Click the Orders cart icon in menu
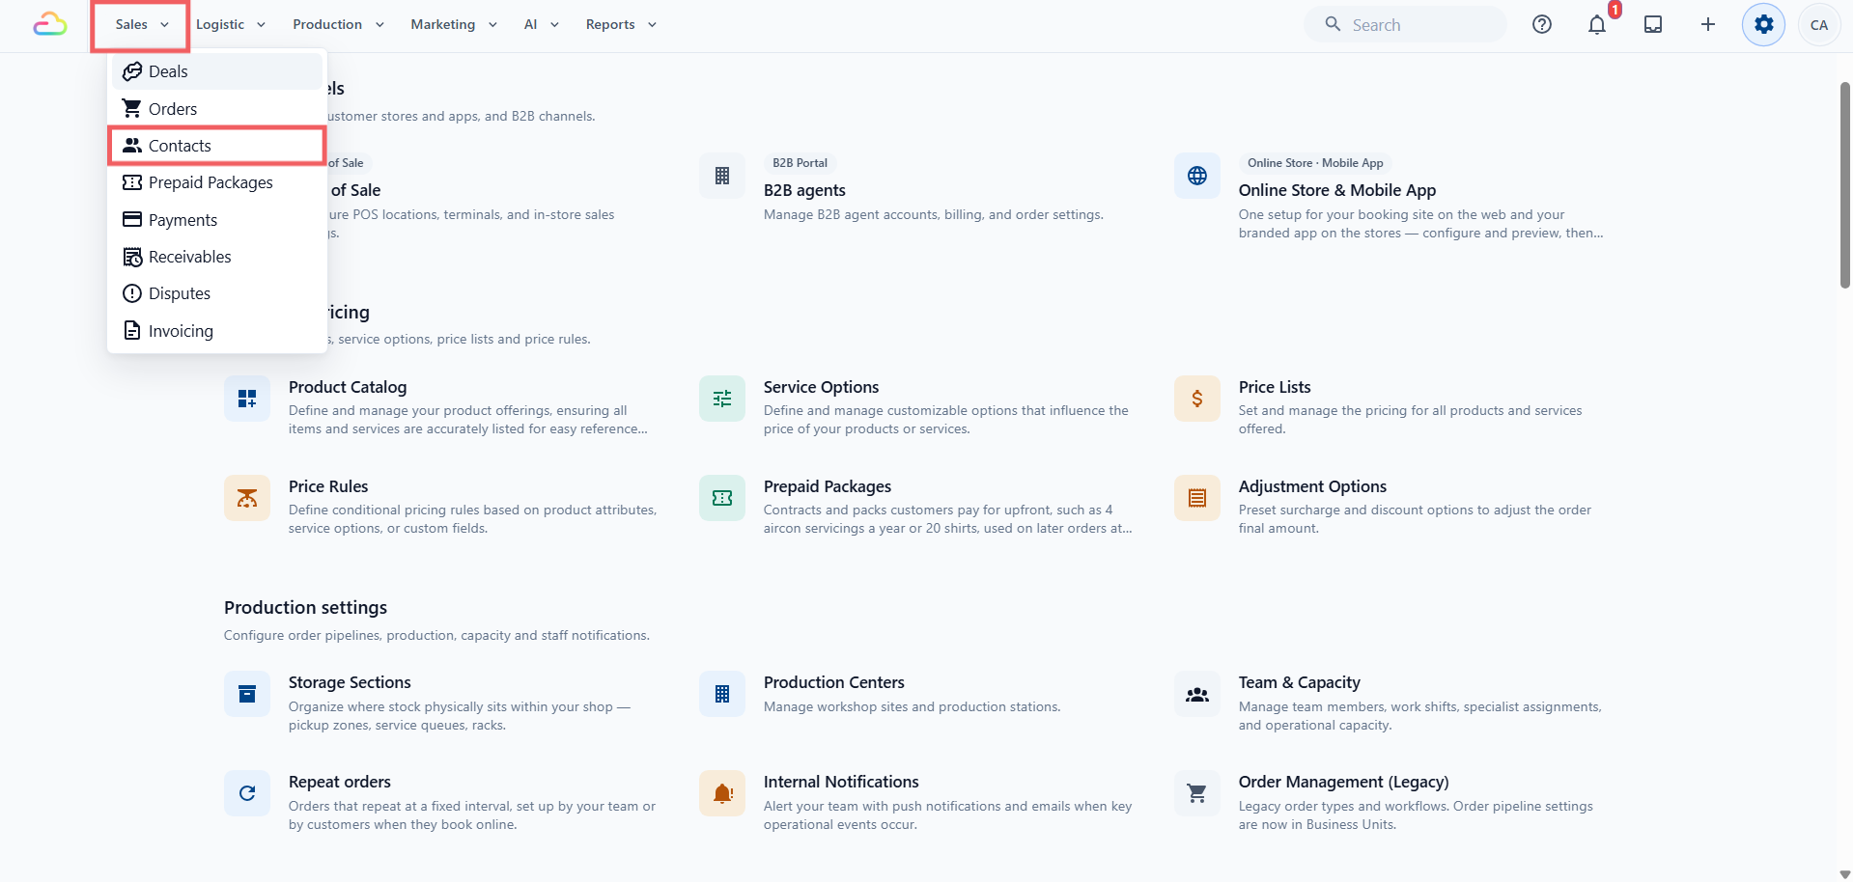The image size is (1854, 883). point(132,108)
